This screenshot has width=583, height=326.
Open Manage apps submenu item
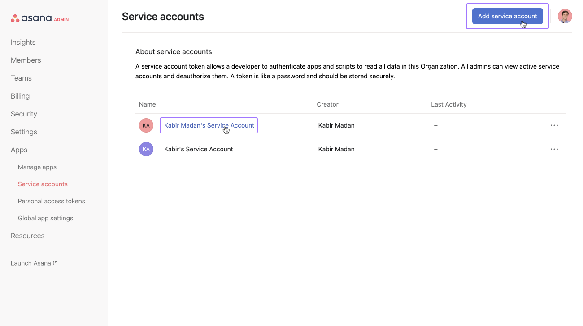(37, 167)
